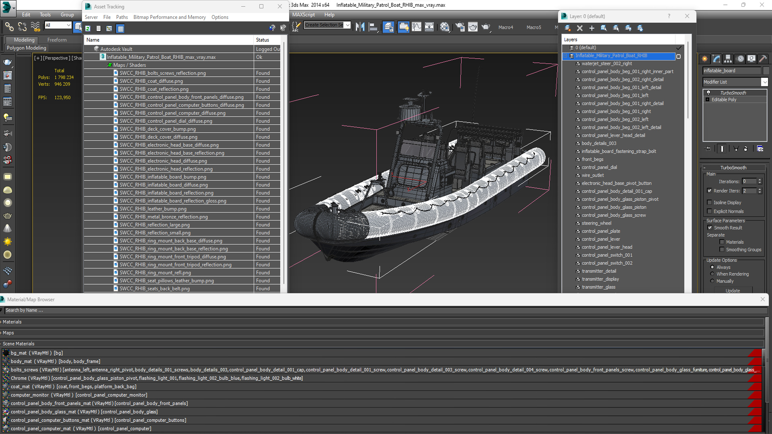The image size is (772, 434).
Task: Open the Display panel monitor icon
Action: [751, 59]
